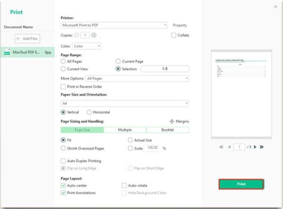Viewport: 283px width, 209px height.
Task: Switch to Page Size tab
Action: click(82, 130)
